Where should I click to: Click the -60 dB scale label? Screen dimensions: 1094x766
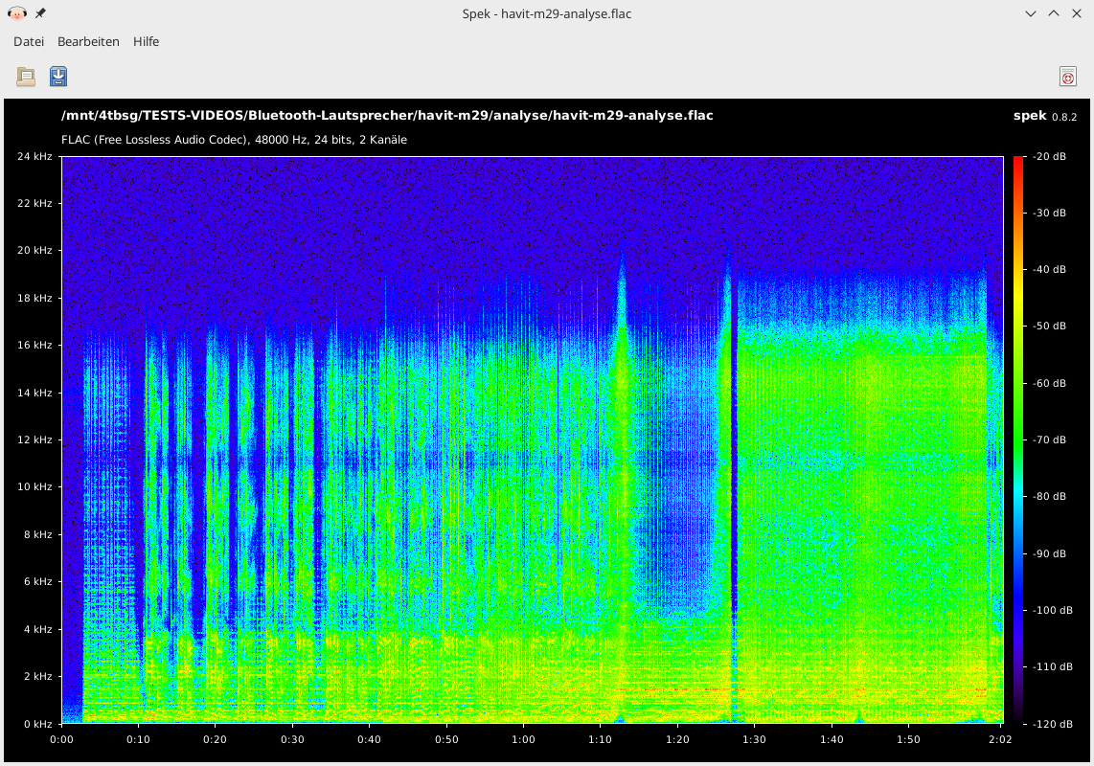[1049, 383]
